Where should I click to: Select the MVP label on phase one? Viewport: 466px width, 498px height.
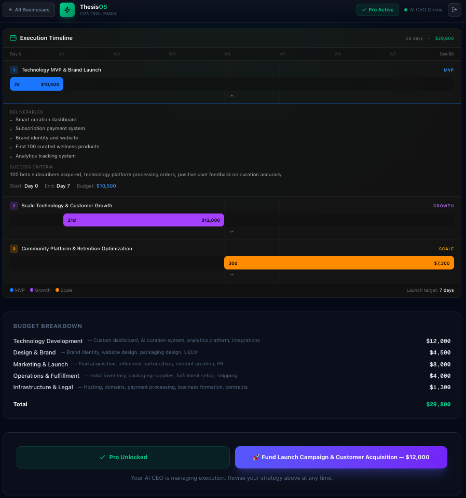[448, 70]
